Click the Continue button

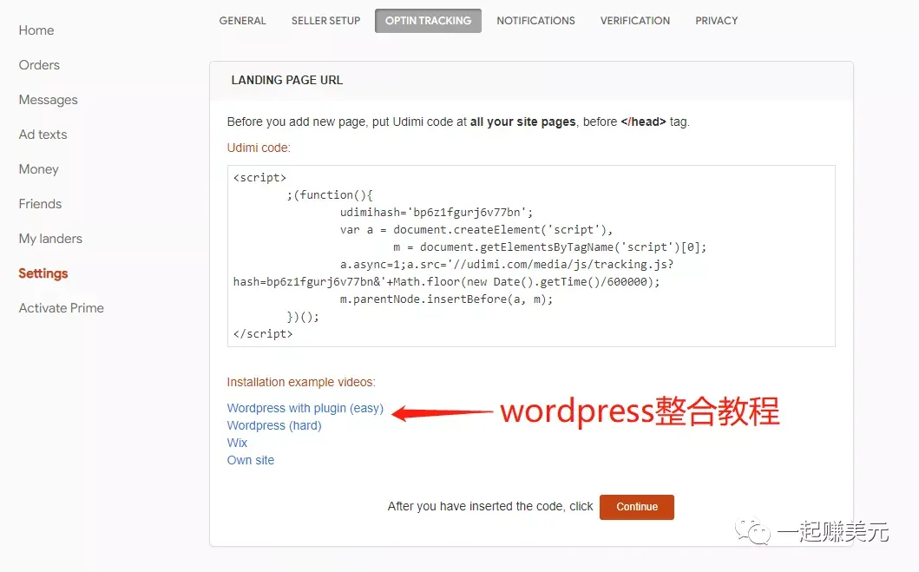click(636, 507)
